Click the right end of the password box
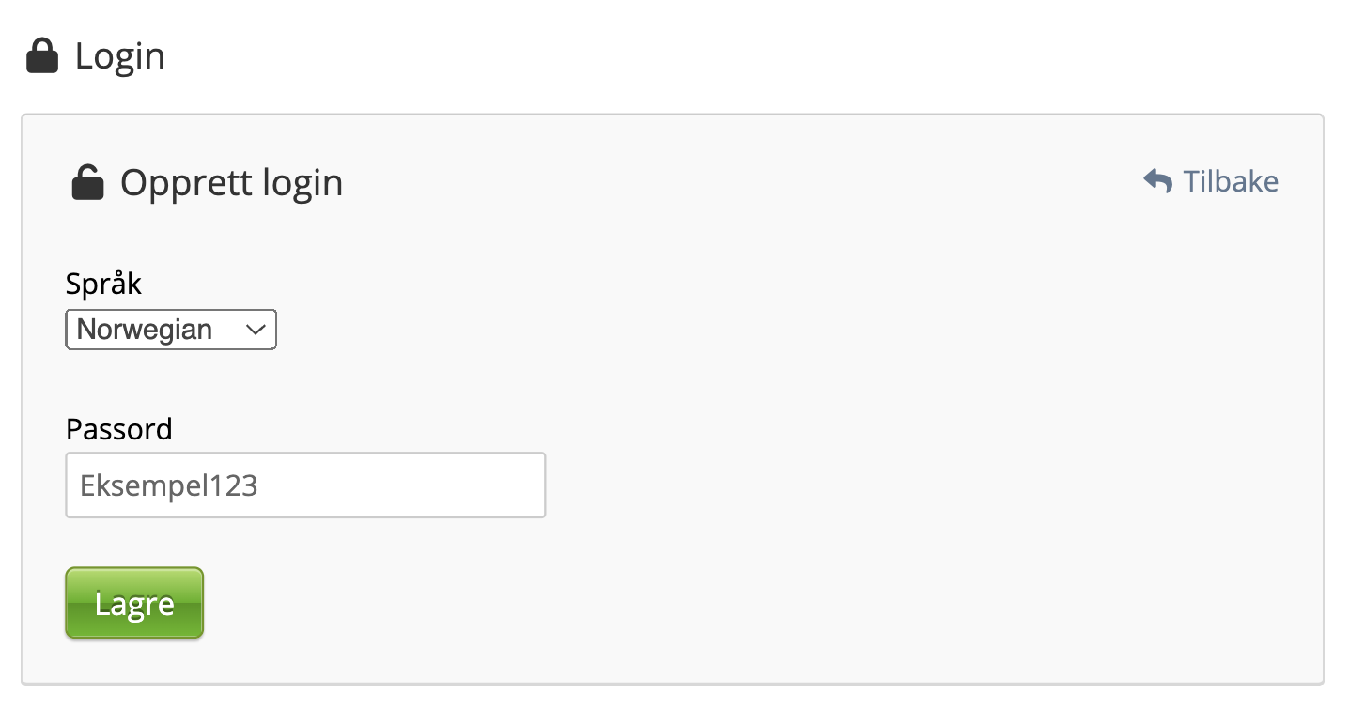The image size is (1349, 708). point(526,485)
